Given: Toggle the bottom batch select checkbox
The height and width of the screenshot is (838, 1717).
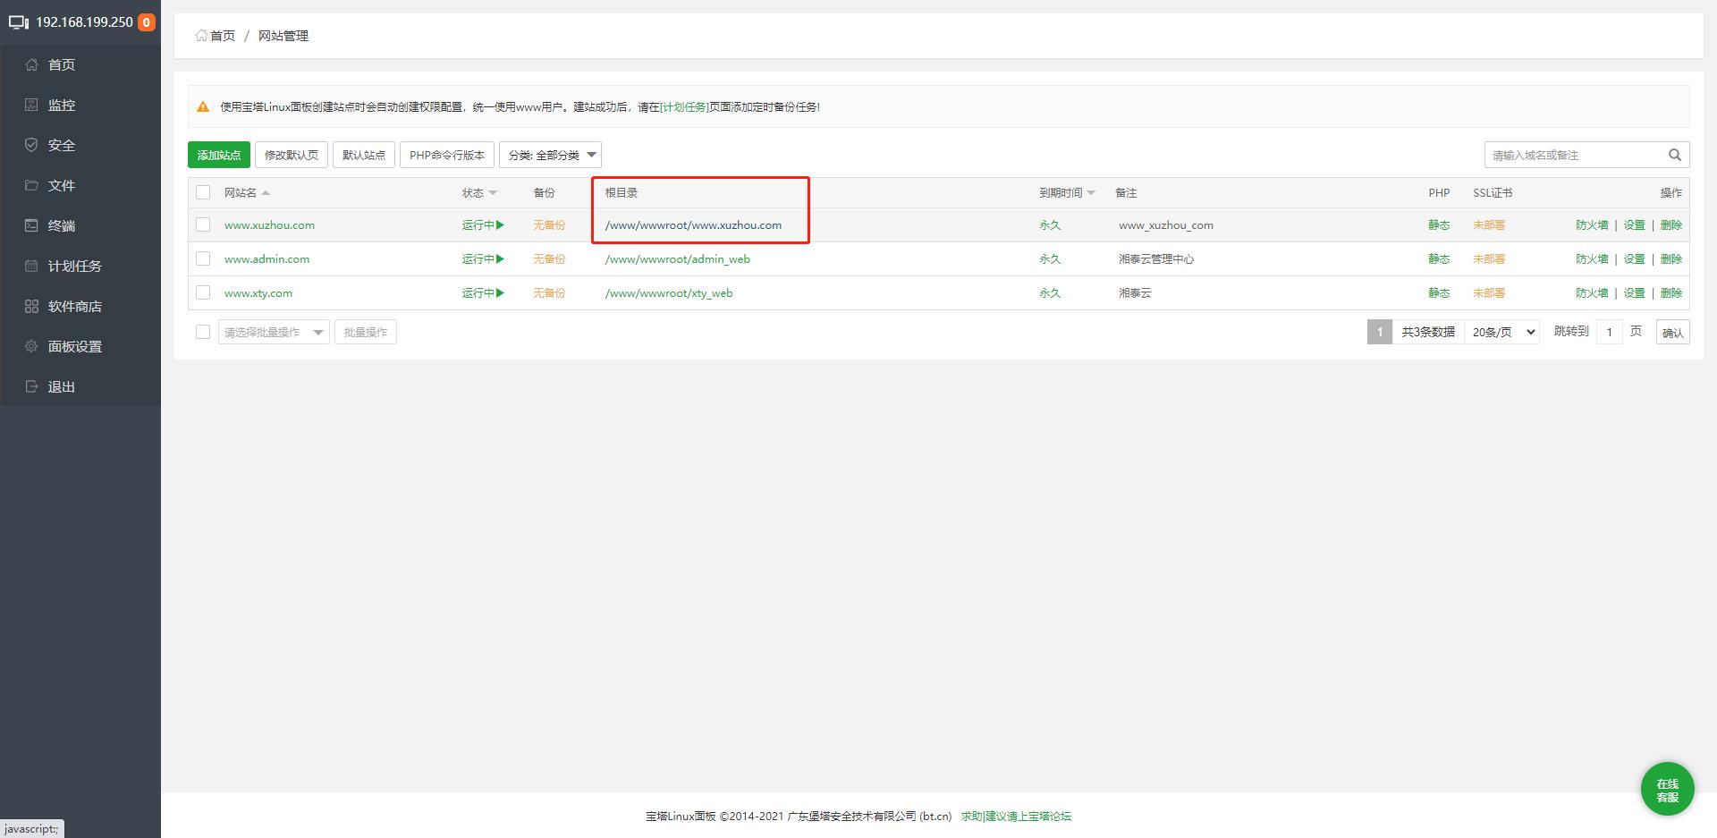Looking at the screenshot, I should tap(203, 332).
